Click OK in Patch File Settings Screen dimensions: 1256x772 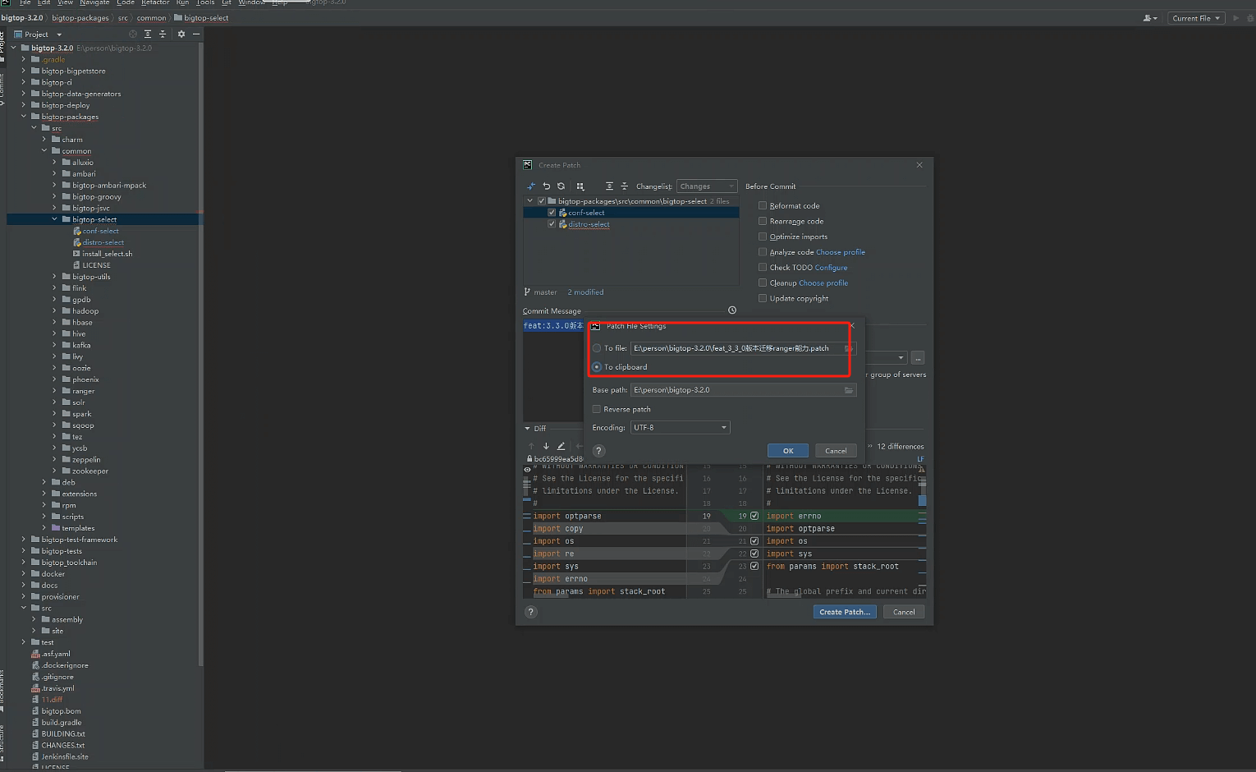[788, 451]
